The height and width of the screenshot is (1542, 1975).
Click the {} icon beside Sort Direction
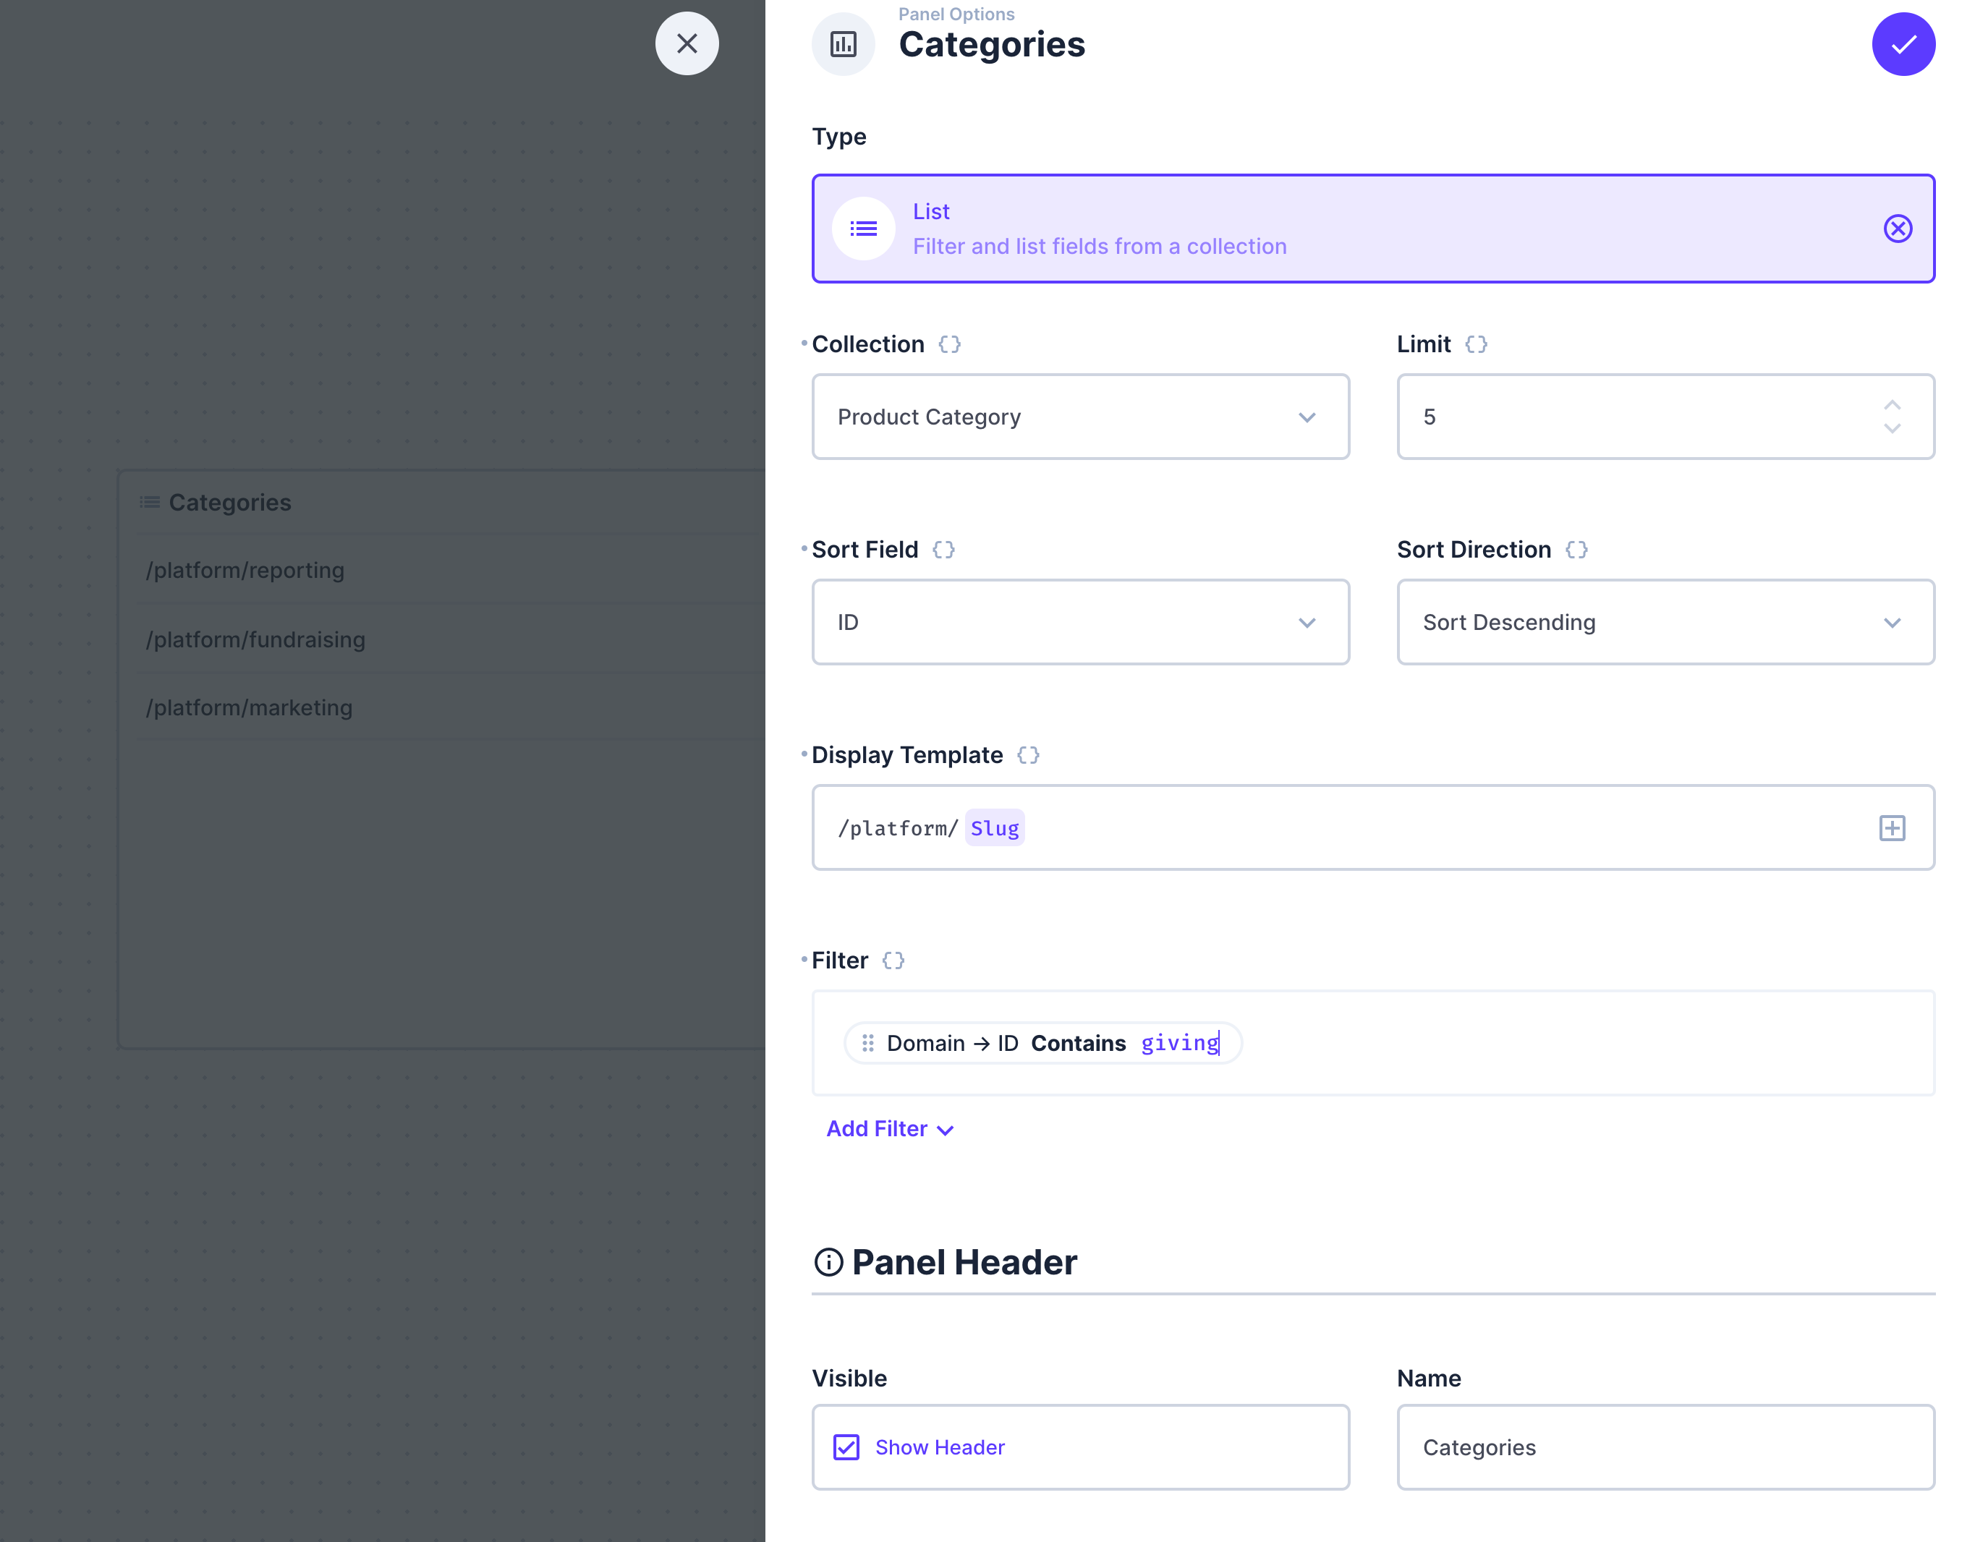1576,549
